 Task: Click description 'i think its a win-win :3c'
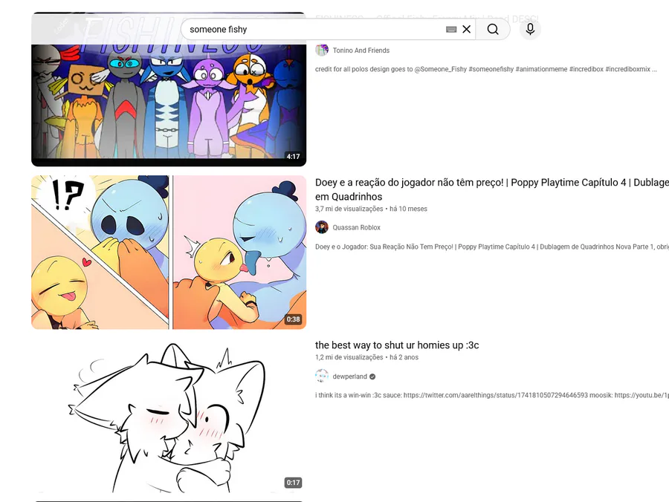[492, 395]
